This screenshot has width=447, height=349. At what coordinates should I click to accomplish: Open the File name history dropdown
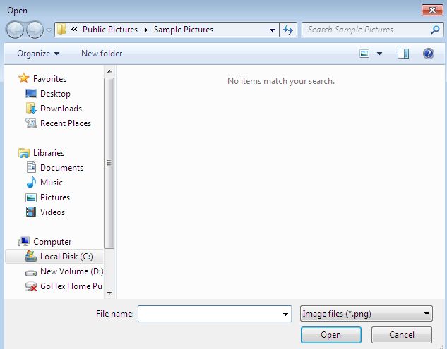[x=285, y=314]
